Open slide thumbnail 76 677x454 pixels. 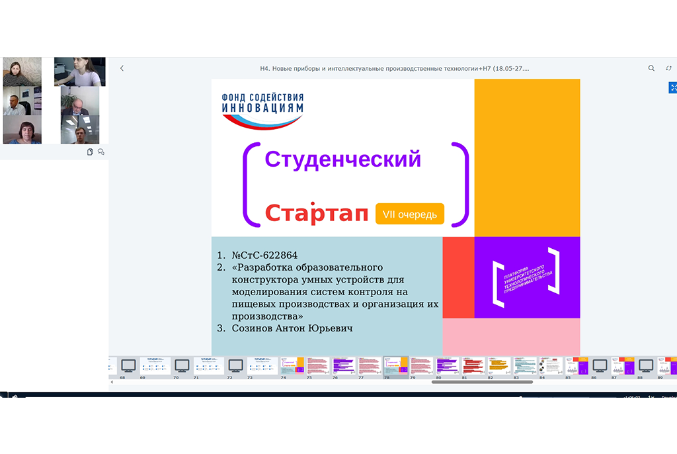tap(344, 366)
